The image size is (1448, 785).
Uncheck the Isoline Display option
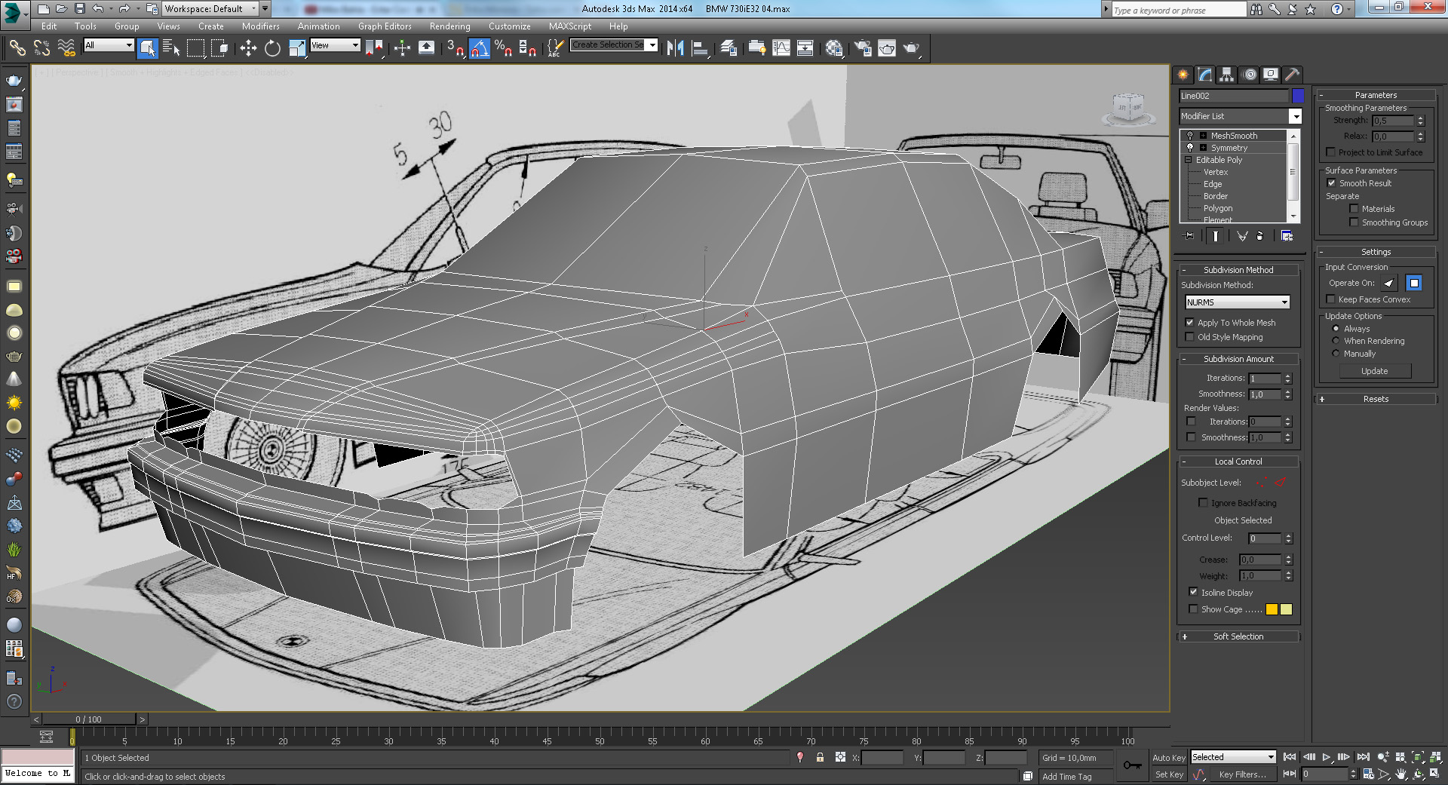pos(1193,592)
